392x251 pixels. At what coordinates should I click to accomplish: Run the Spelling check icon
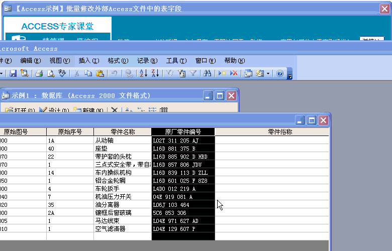[x=62, y=73]
